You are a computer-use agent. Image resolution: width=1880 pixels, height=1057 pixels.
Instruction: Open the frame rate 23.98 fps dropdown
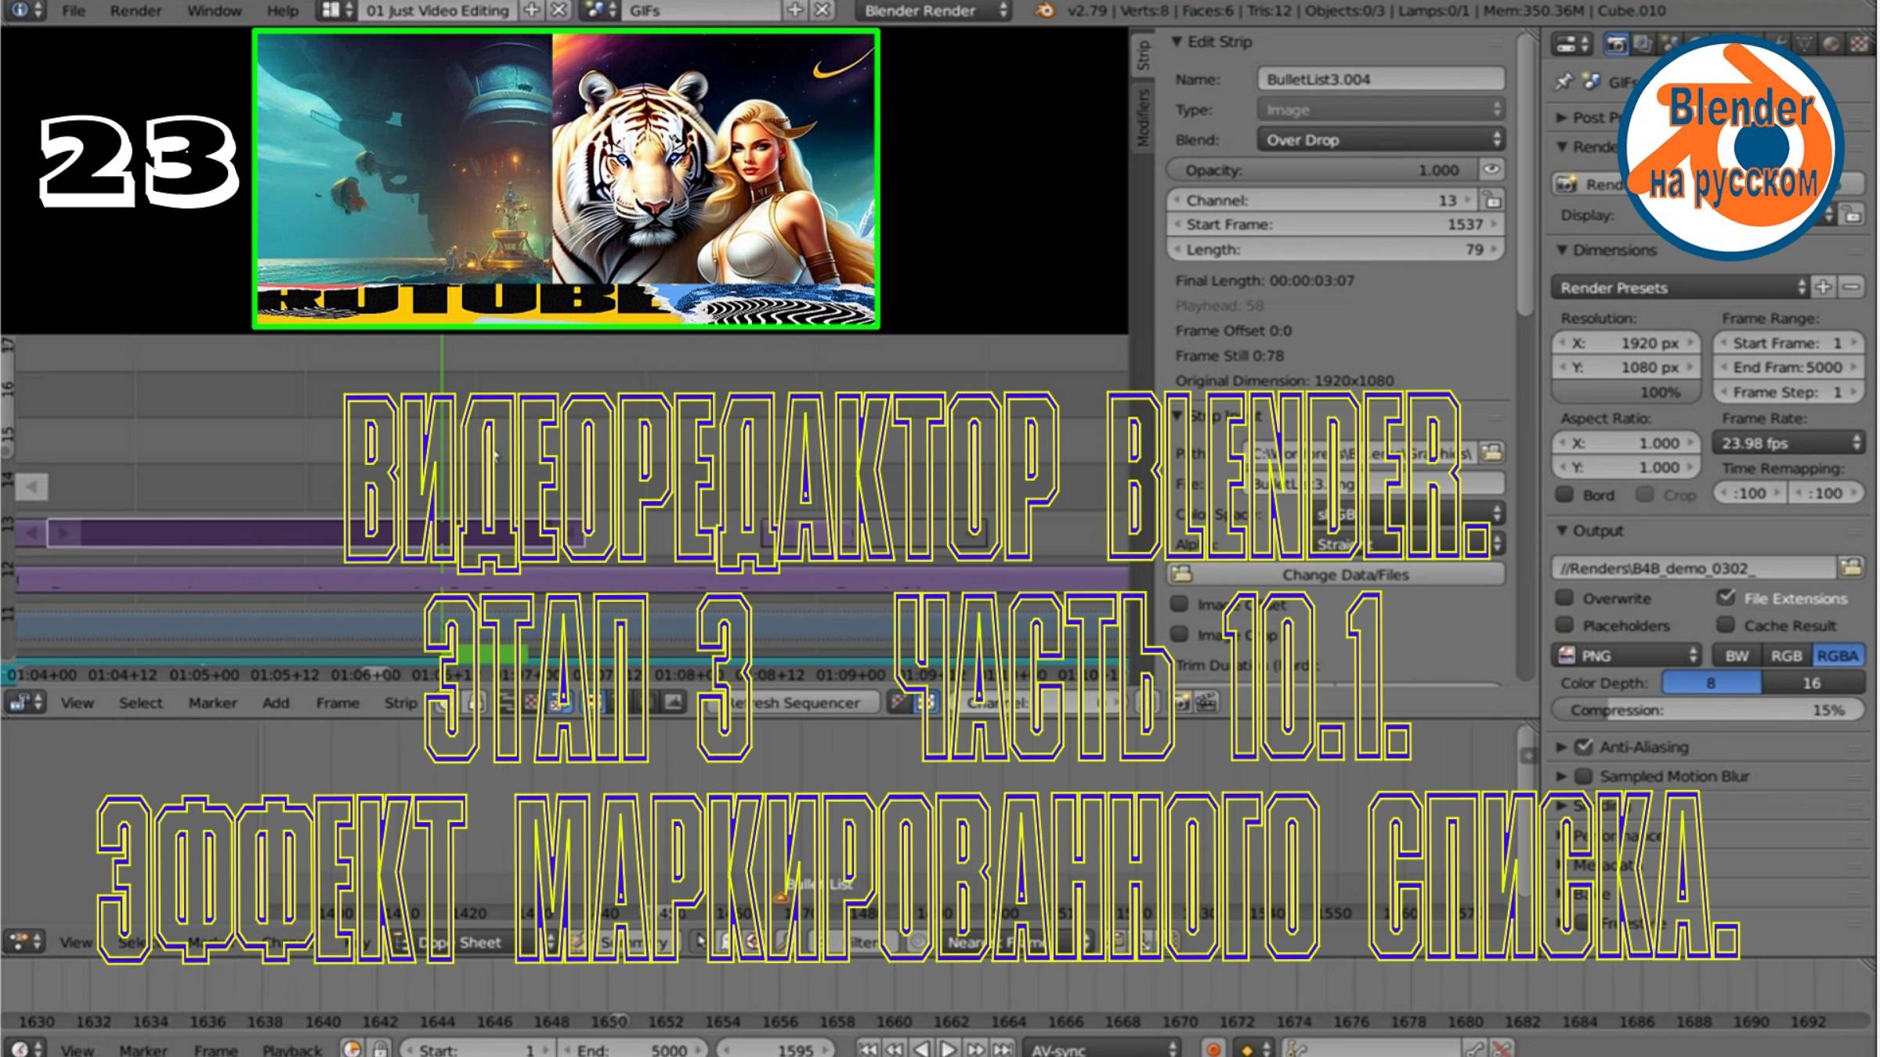coord(1789,443)
